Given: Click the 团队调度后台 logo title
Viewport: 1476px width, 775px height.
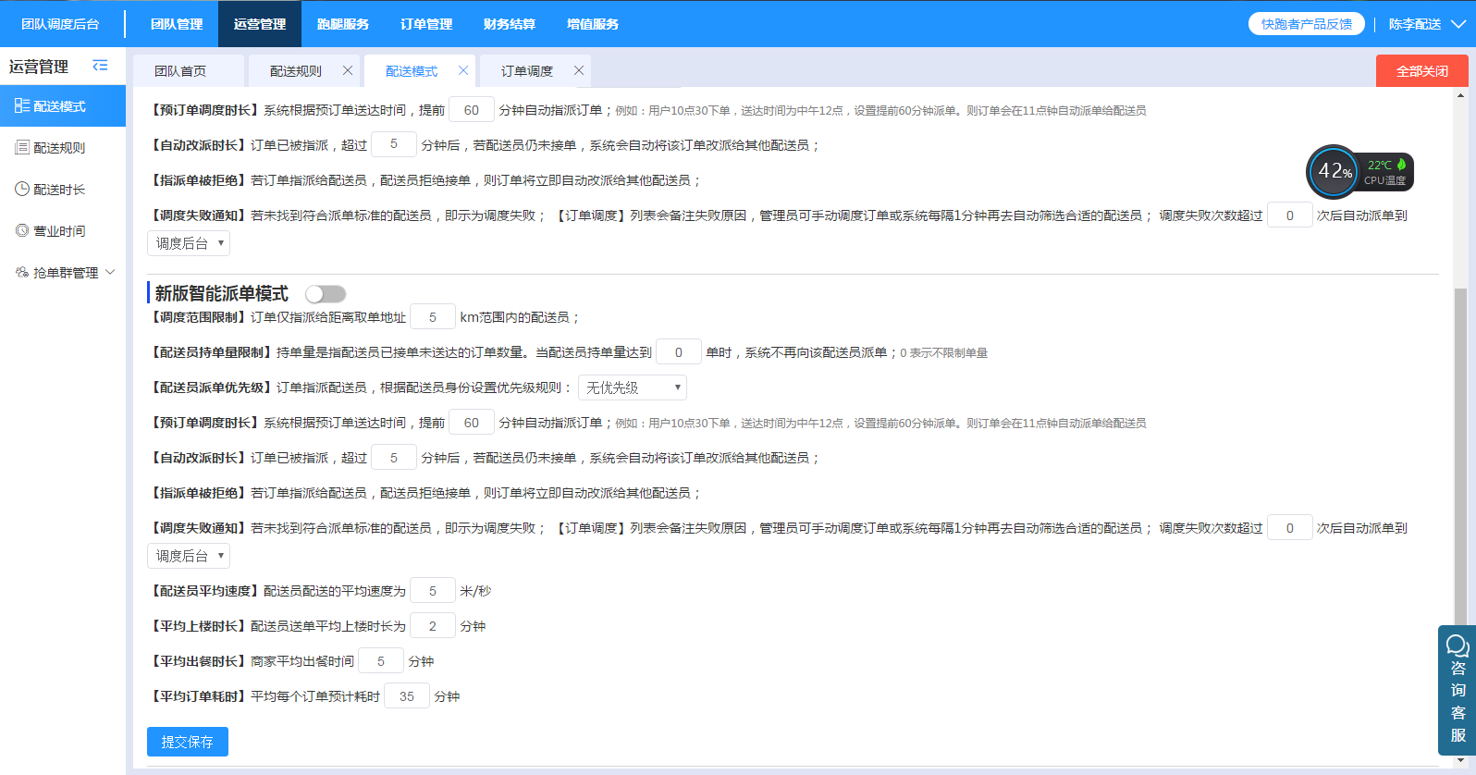Looking at the screenshot, I should coord(61,24).
